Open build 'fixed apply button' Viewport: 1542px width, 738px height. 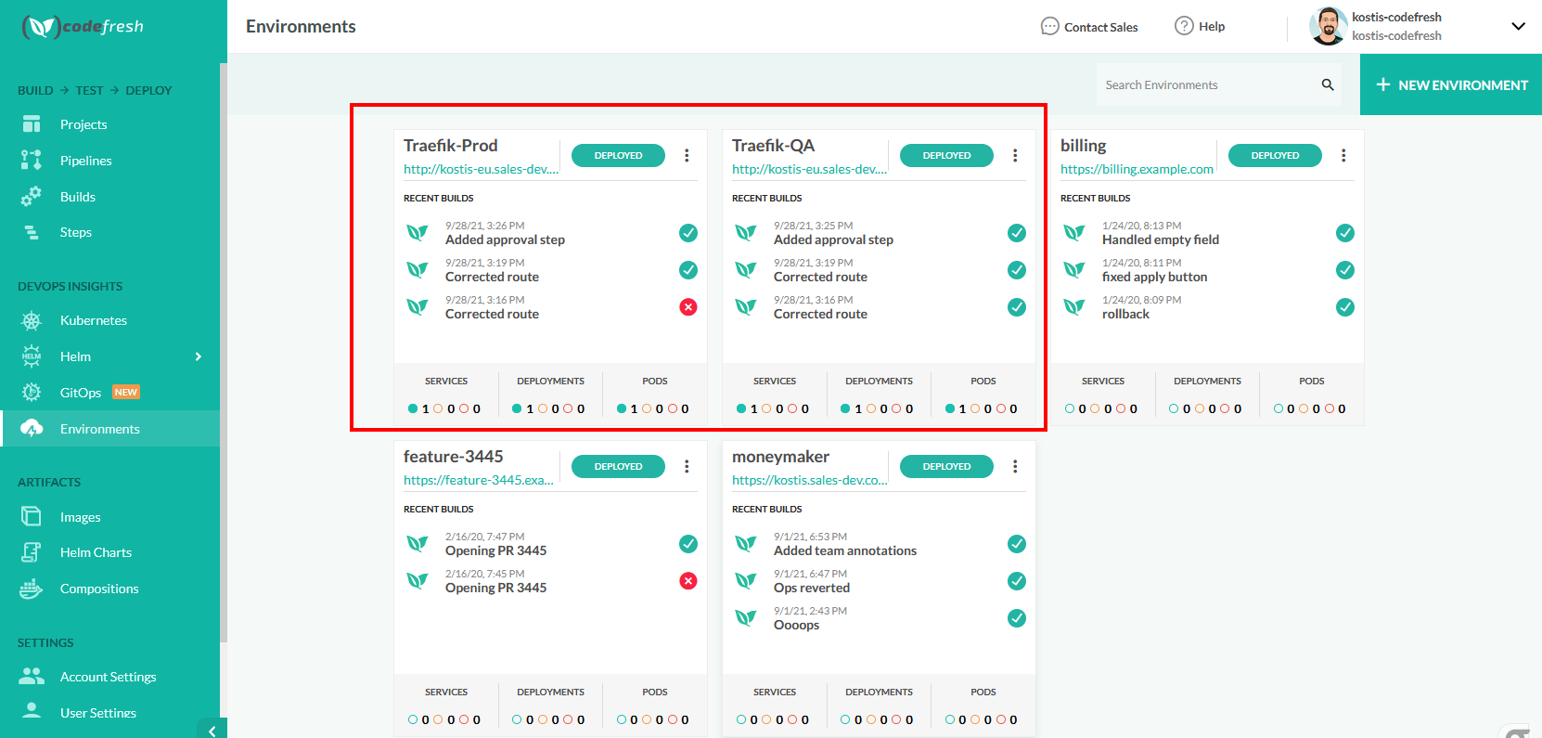1155,277
